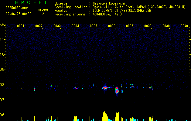Click the HROFFT title text
Image resolution: width=191 pixels, height=121 pixels.
(31, 2)
